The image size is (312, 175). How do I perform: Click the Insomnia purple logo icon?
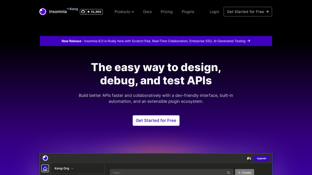pos(43,11)
